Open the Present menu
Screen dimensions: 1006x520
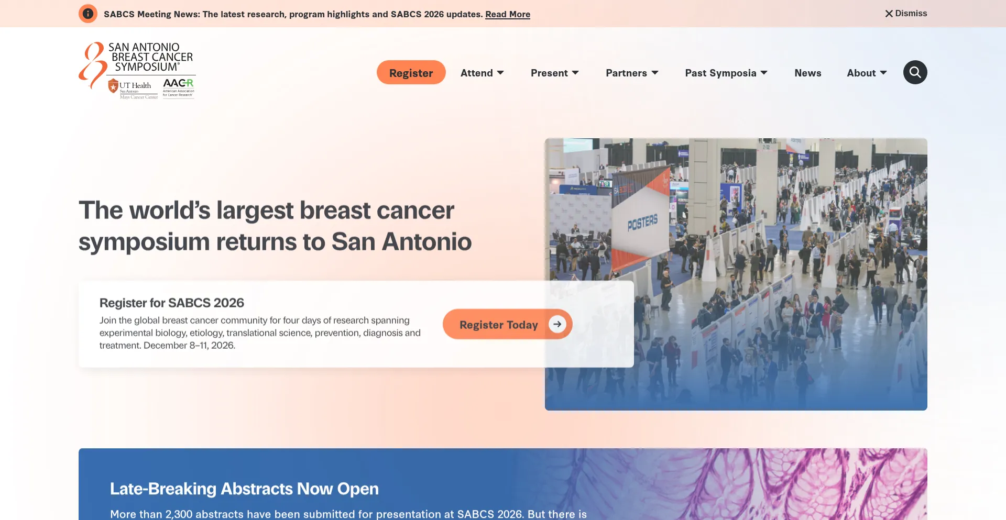pyautogui.click(x=555, y=73)
